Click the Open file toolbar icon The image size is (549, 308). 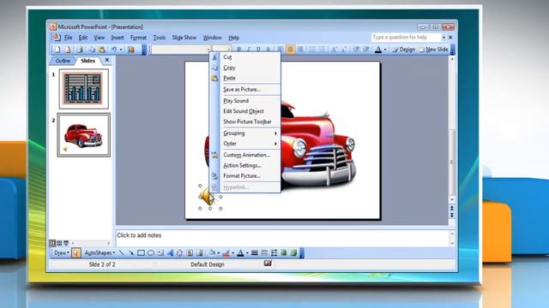(x=68, y=50)
